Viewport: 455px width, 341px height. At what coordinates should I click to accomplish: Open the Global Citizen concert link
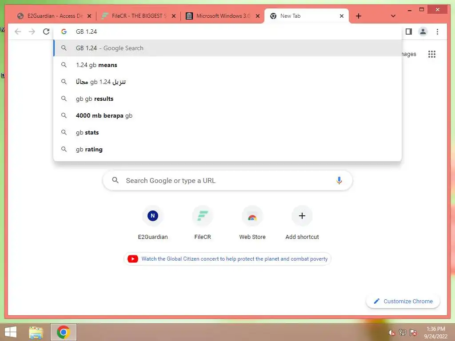point(235,259)
